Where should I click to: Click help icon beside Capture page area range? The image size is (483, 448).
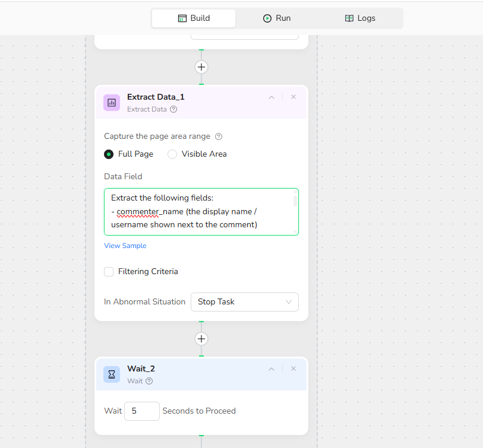point(219,136)
